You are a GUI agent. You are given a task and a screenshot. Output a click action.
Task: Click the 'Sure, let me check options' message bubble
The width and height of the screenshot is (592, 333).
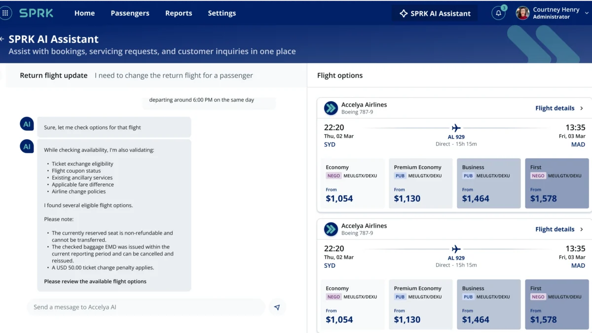click(x=114, y=127)
